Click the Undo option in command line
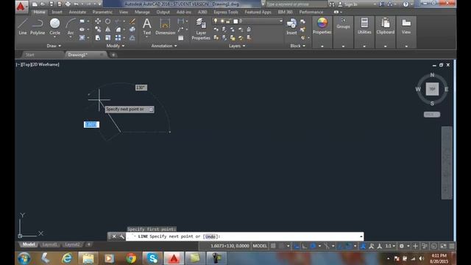471x265 pixels. pos(210,236)
